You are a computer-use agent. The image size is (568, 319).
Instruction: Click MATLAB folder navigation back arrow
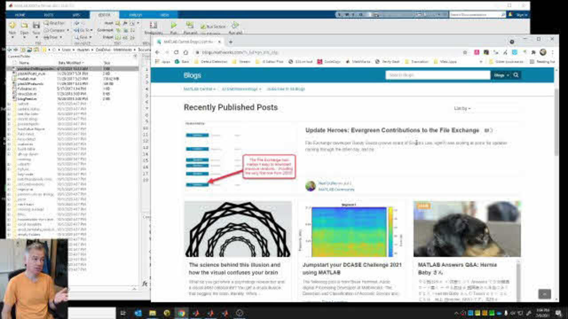(10, 50)
